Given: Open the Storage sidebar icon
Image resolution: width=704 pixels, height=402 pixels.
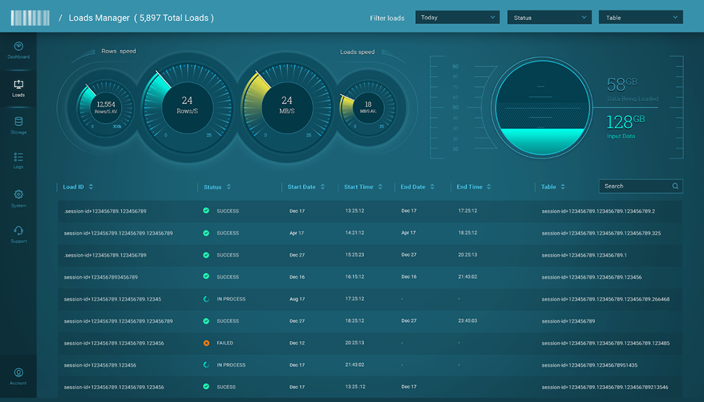Looking at the screenshot, I should point(18,122).
